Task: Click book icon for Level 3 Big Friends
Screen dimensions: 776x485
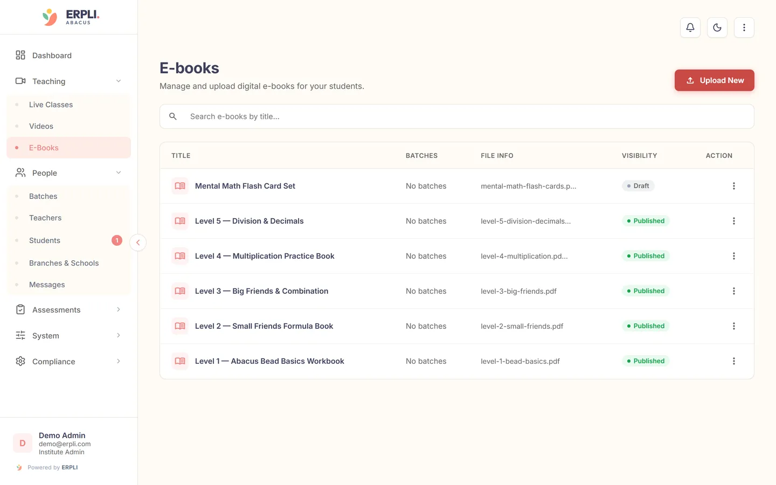Action: pyautogui.click(x=180, y=291)
